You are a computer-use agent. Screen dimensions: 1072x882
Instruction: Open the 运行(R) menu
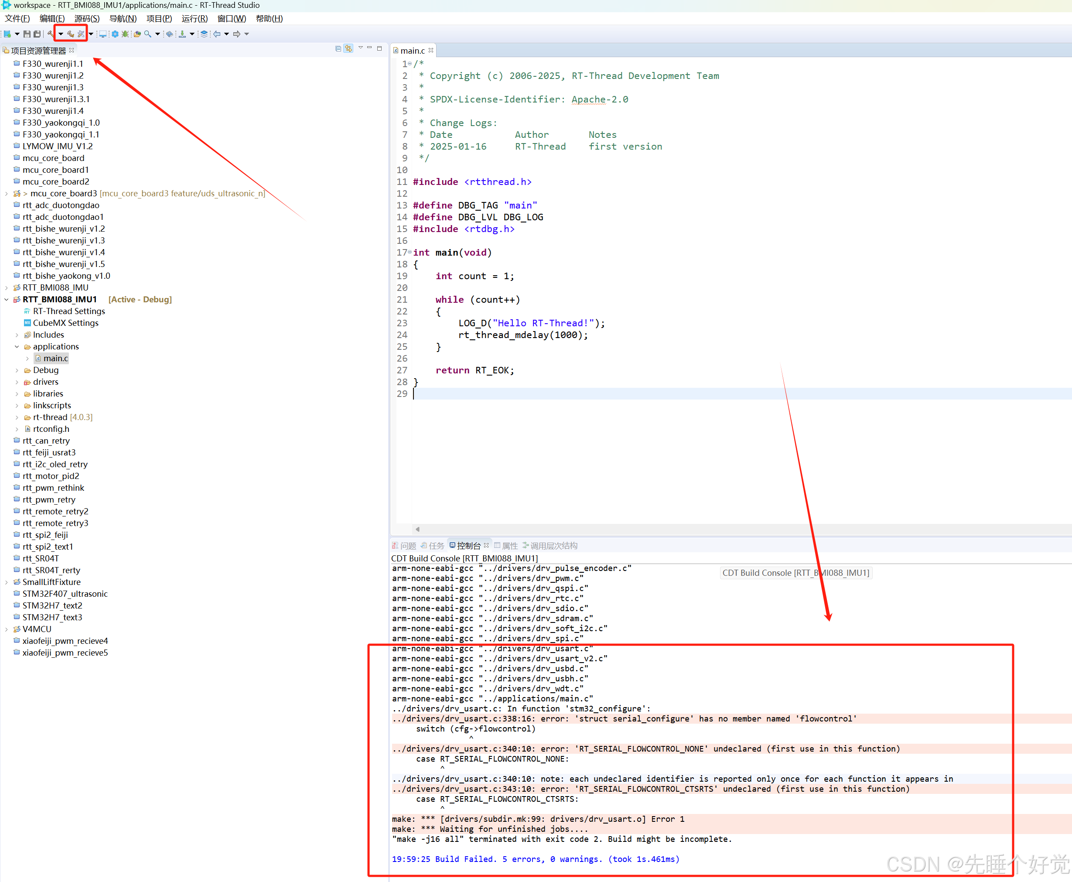(x=194, y=19)
